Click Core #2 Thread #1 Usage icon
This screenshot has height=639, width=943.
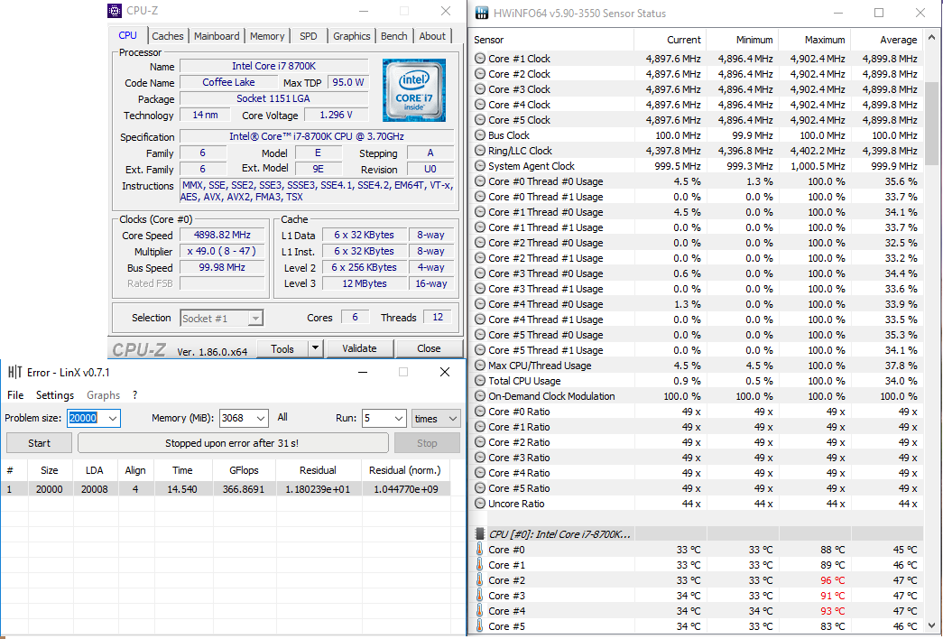480,258
